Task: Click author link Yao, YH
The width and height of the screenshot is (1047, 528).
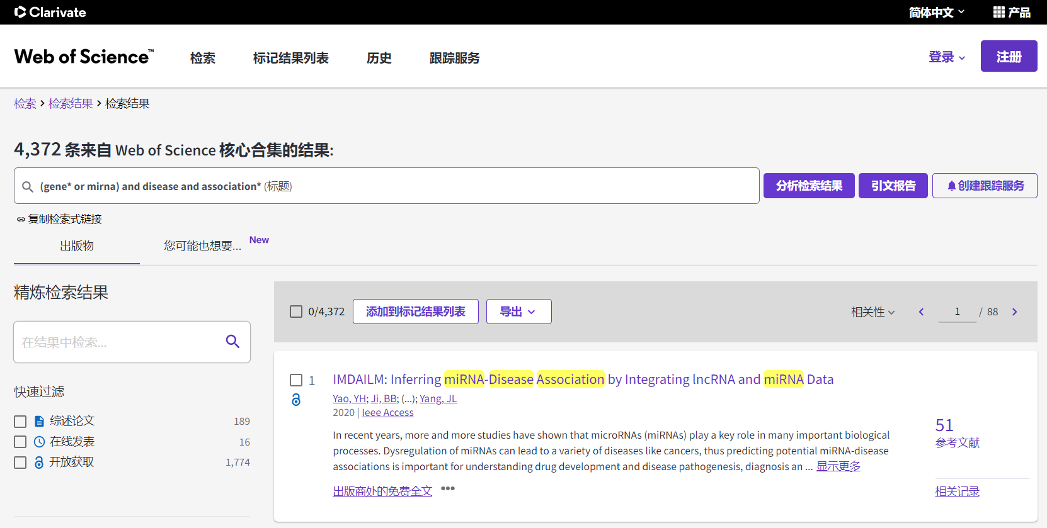Action: (x=350, y=398)
